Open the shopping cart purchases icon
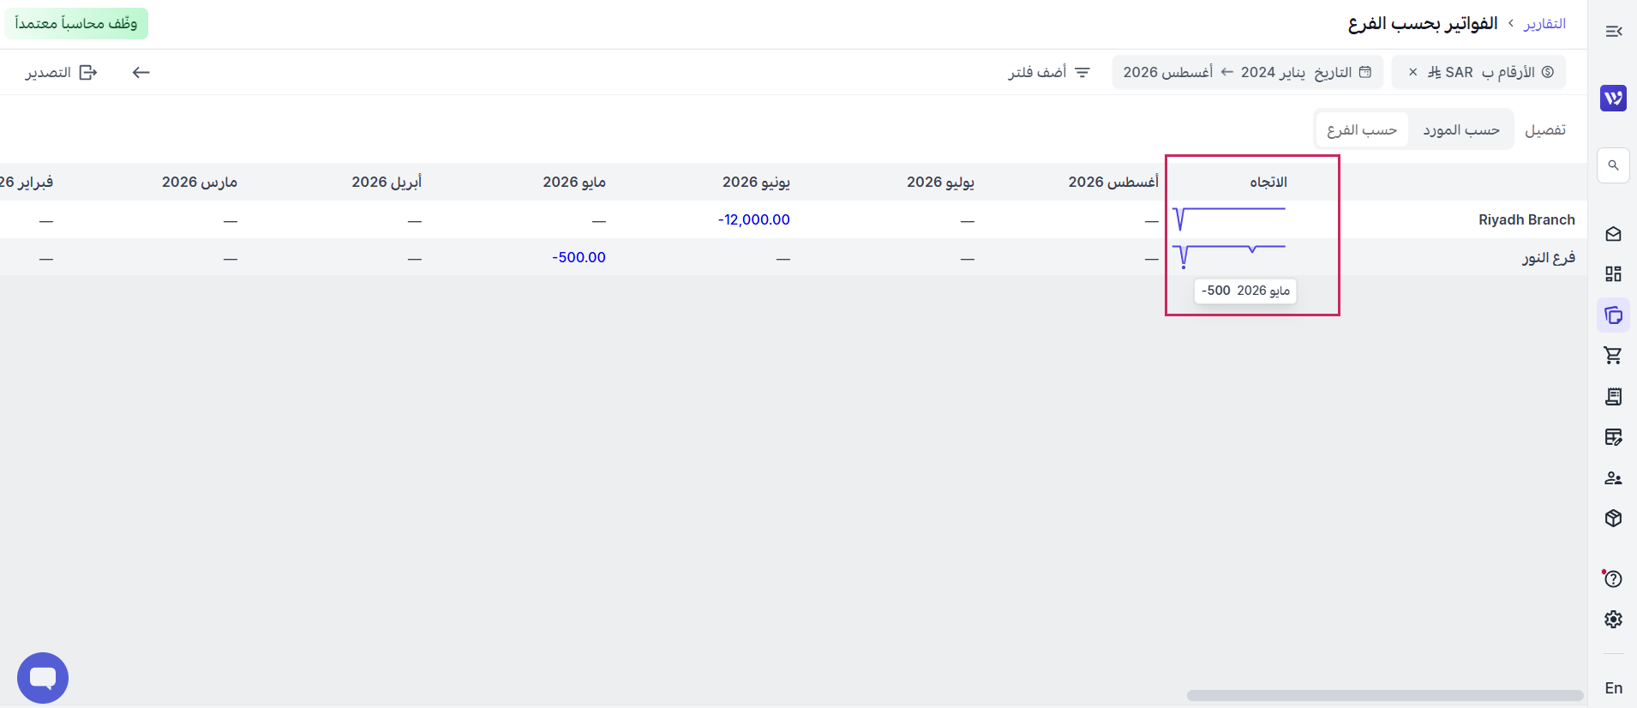 [x=1613, y=355]
